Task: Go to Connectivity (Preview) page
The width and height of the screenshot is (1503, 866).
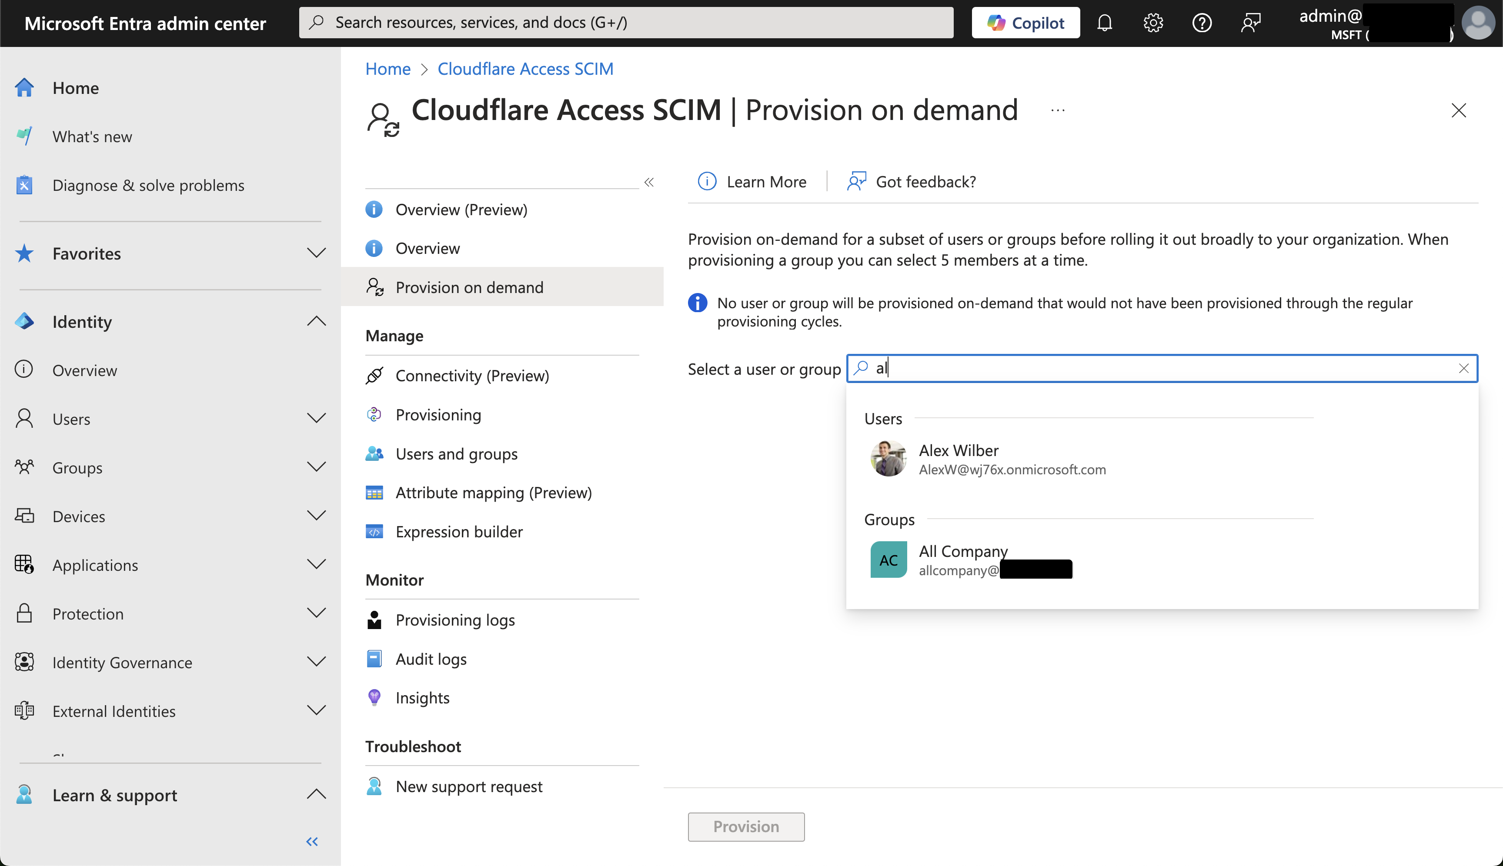Action: (472, 376)
